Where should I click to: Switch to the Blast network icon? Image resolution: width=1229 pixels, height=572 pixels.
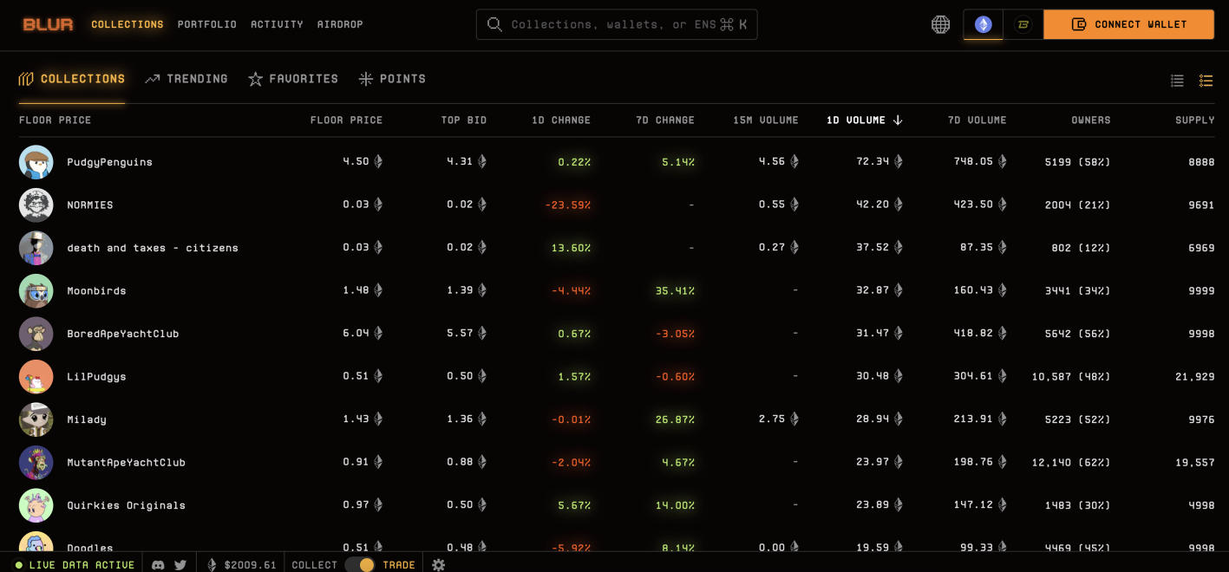pos(1023,24)
